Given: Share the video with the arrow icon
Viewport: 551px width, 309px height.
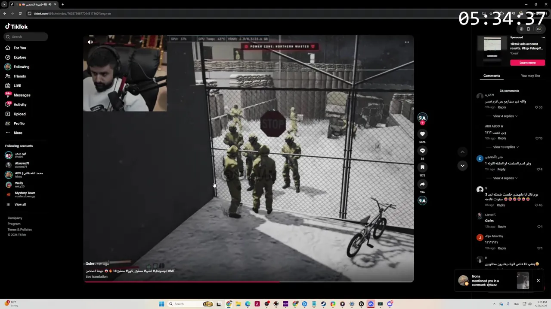Looking at the screenshot, I should click(x=422, y=184).
